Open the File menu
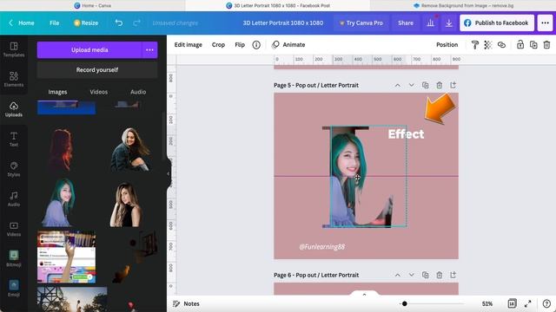Viewport: 556px width, 312px height. coord(54,23)
